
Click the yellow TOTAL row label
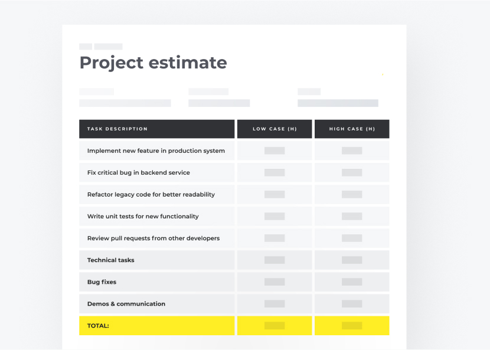[98, 325]
